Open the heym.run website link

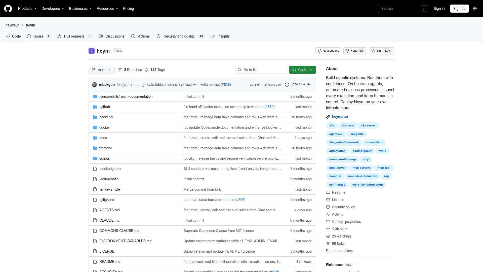pos(340,117)
